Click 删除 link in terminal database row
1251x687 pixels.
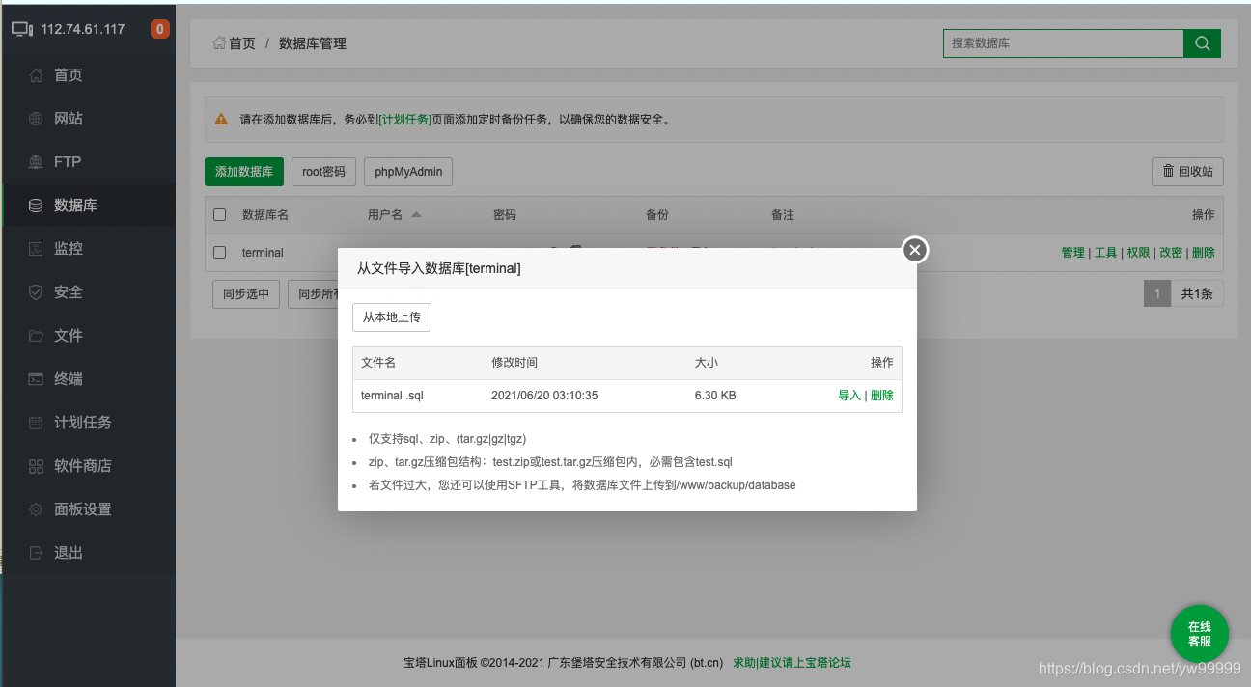[x=1204, y=253]
